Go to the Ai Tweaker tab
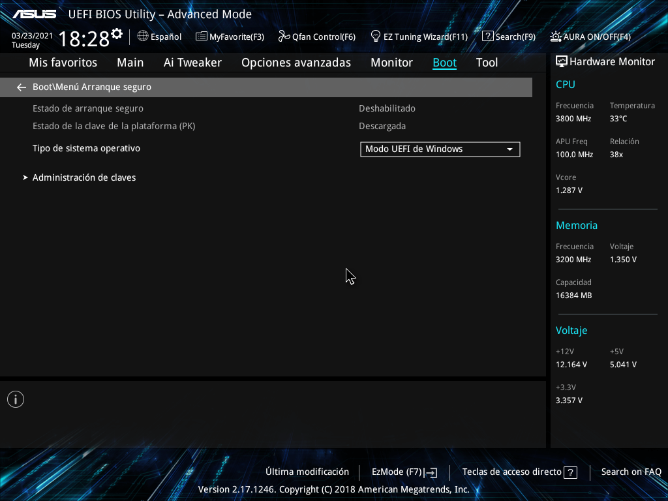Image resolution: width=668 pixels, height=501 pixels. [x=192, y=63]
